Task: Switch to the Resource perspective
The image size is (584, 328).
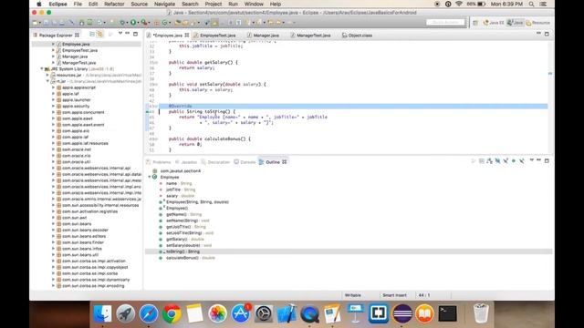Action: point(537,23)
